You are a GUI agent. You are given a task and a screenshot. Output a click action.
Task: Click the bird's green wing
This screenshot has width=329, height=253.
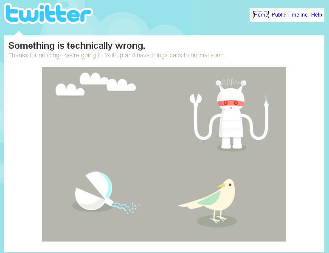coord(209,199)
